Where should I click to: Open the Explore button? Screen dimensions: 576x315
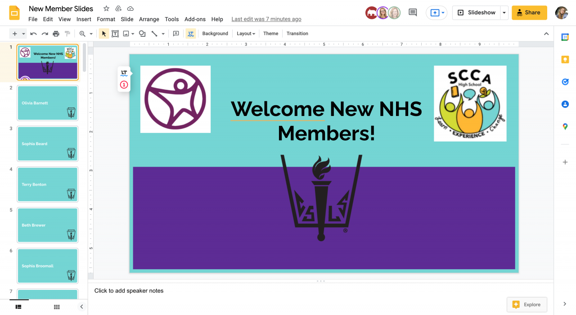527,304
